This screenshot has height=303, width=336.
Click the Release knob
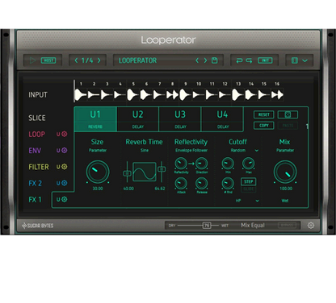[201, 184]
